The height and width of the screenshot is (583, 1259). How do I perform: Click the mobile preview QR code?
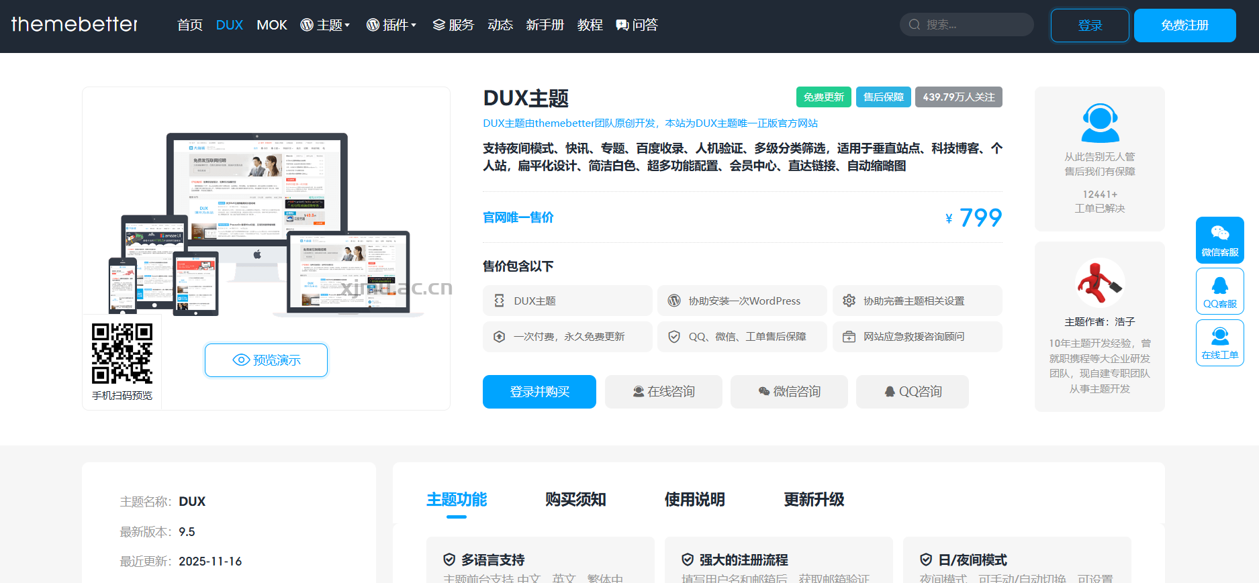[122, 353]
